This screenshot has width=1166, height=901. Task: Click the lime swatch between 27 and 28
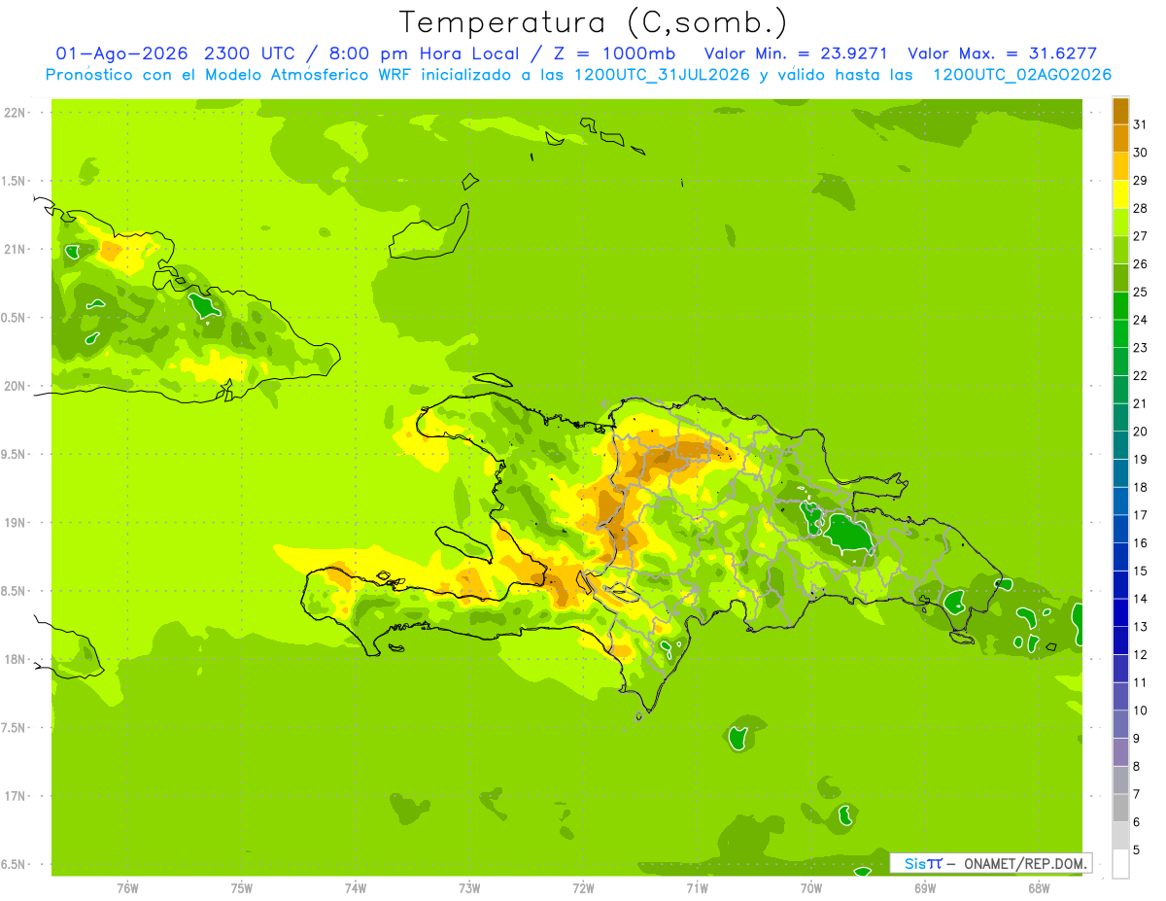(1120, 222)
